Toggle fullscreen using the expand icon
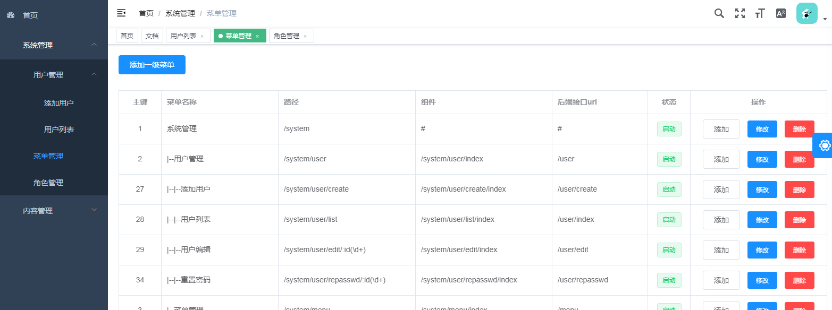Image resolution: width=832 pixels, height=310 pixels. tap(739, 13)
